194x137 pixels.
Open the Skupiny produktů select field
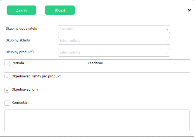(111, 52)
